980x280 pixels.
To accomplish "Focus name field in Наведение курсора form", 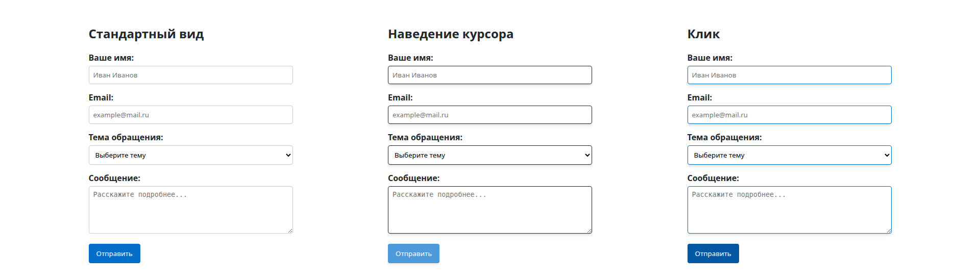I will [x=489, y=75].
